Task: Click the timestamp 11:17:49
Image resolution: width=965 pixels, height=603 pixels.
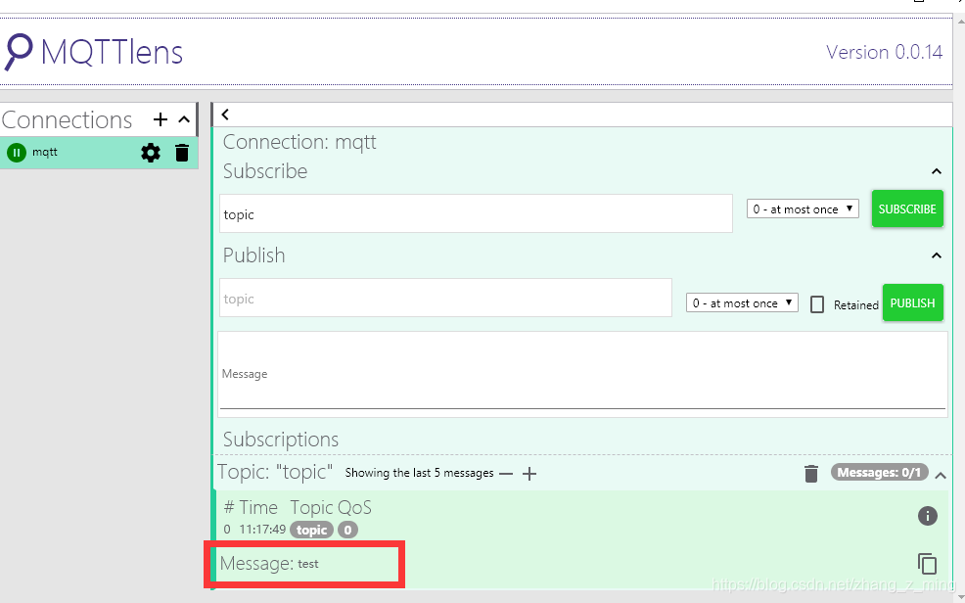Action: (x=263, y=530)
